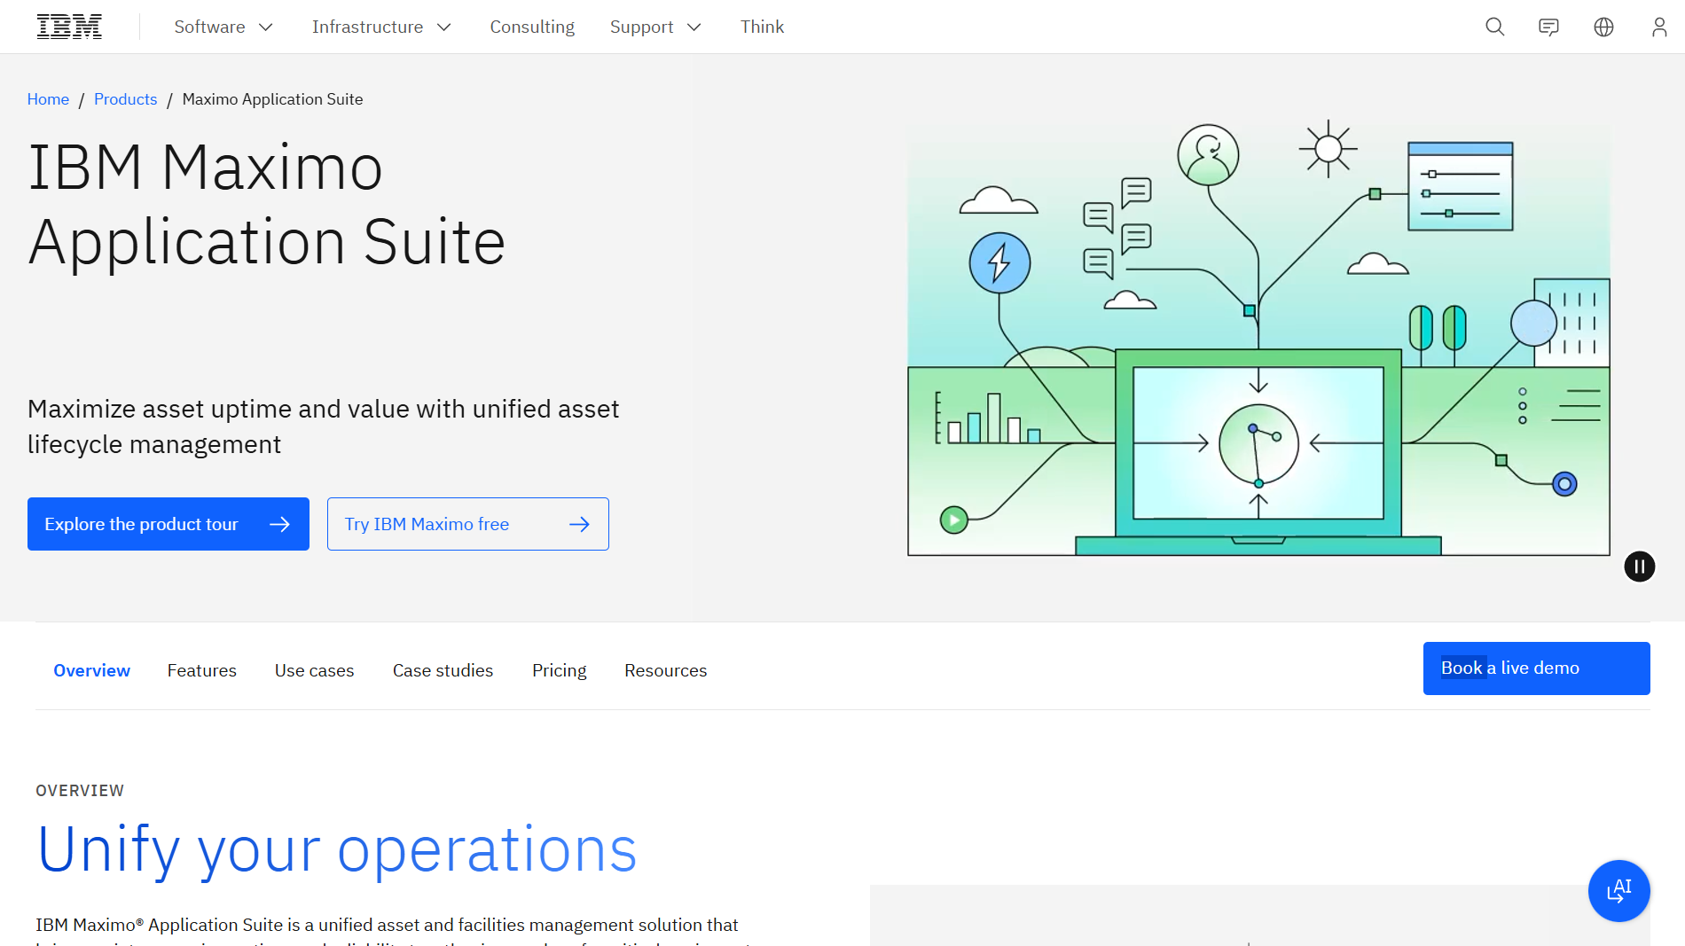Switch to the Pricing tab
Screen dimensions: 1685x946
tap(560, 670)
